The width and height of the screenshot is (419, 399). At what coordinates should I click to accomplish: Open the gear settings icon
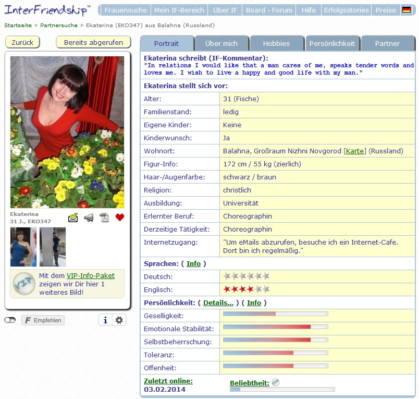coord(119,320)
